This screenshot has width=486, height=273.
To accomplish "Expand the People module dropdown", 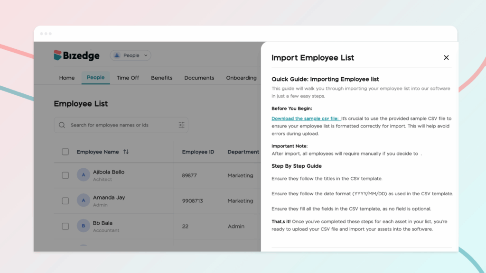I will point(146,55).
